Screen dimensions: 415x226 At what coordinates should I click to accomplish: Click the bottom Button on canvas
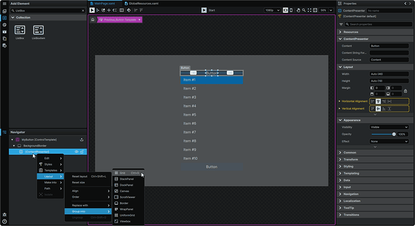212,167
